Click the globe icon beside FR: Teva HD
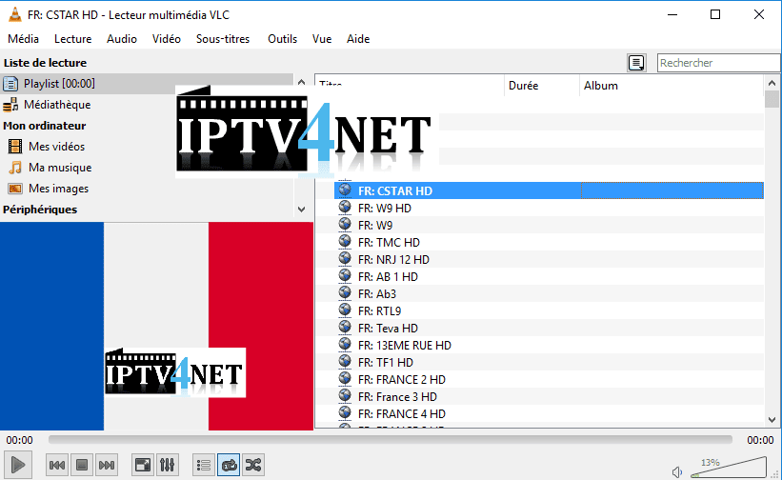 (x=345, y=327)
